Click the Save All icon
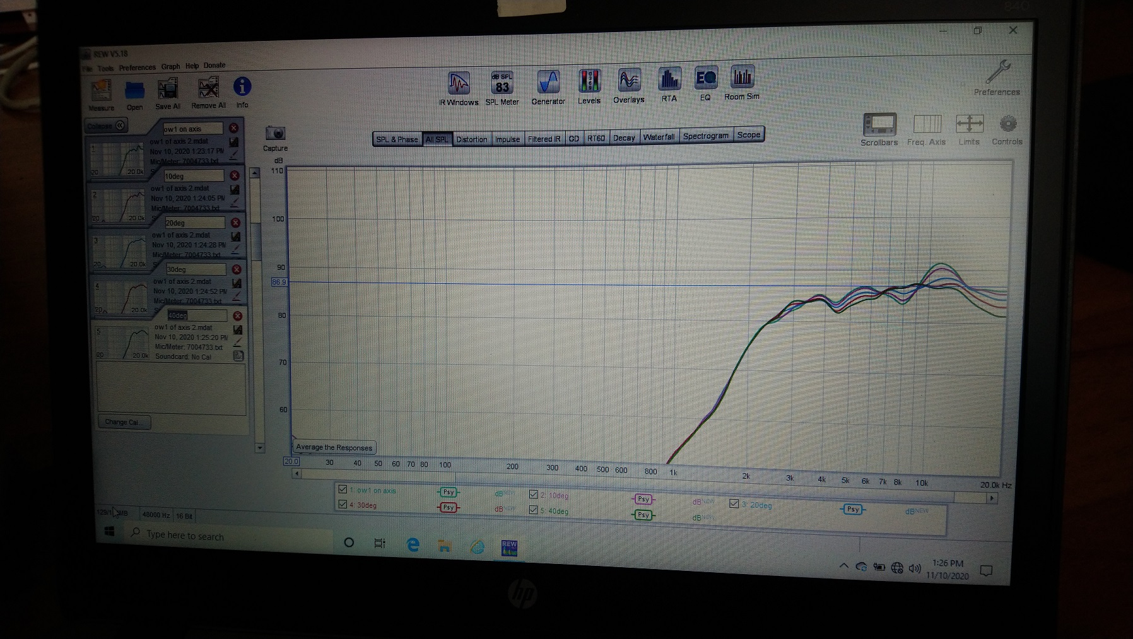This screenshot has height=639, width=1133. [x=168, y=89]
